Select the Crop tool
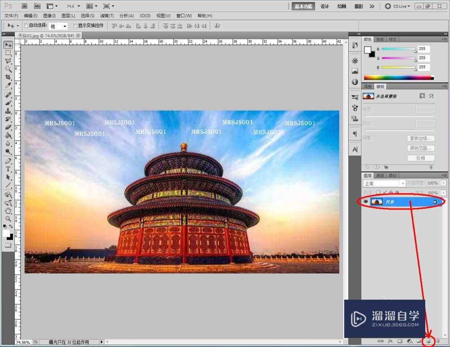 tap(8, 77)
